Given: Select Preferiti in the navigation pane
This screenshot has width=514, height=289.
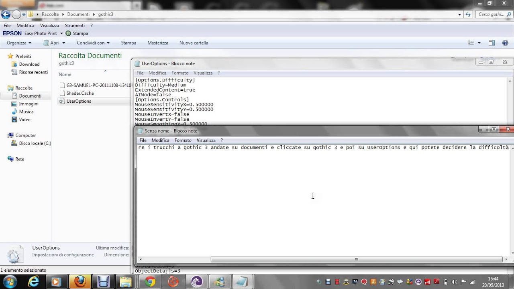Looking at the screenshot, I should [23, 56].
